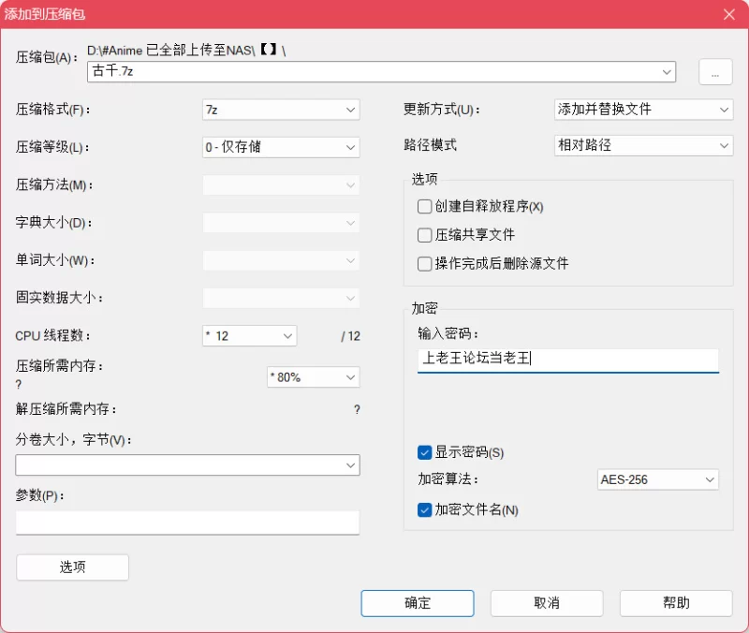Open the update mode dropdown
Image resolution: width=749 pixels, height=633 pixels.
[643, 110]
